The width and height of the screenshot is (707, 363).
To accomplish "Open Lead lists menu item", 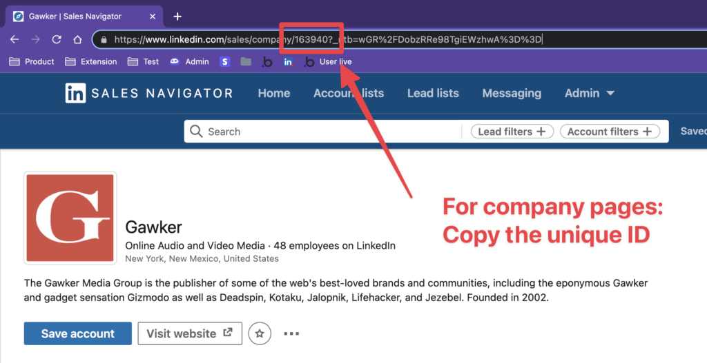I will [x=433, y=93].
